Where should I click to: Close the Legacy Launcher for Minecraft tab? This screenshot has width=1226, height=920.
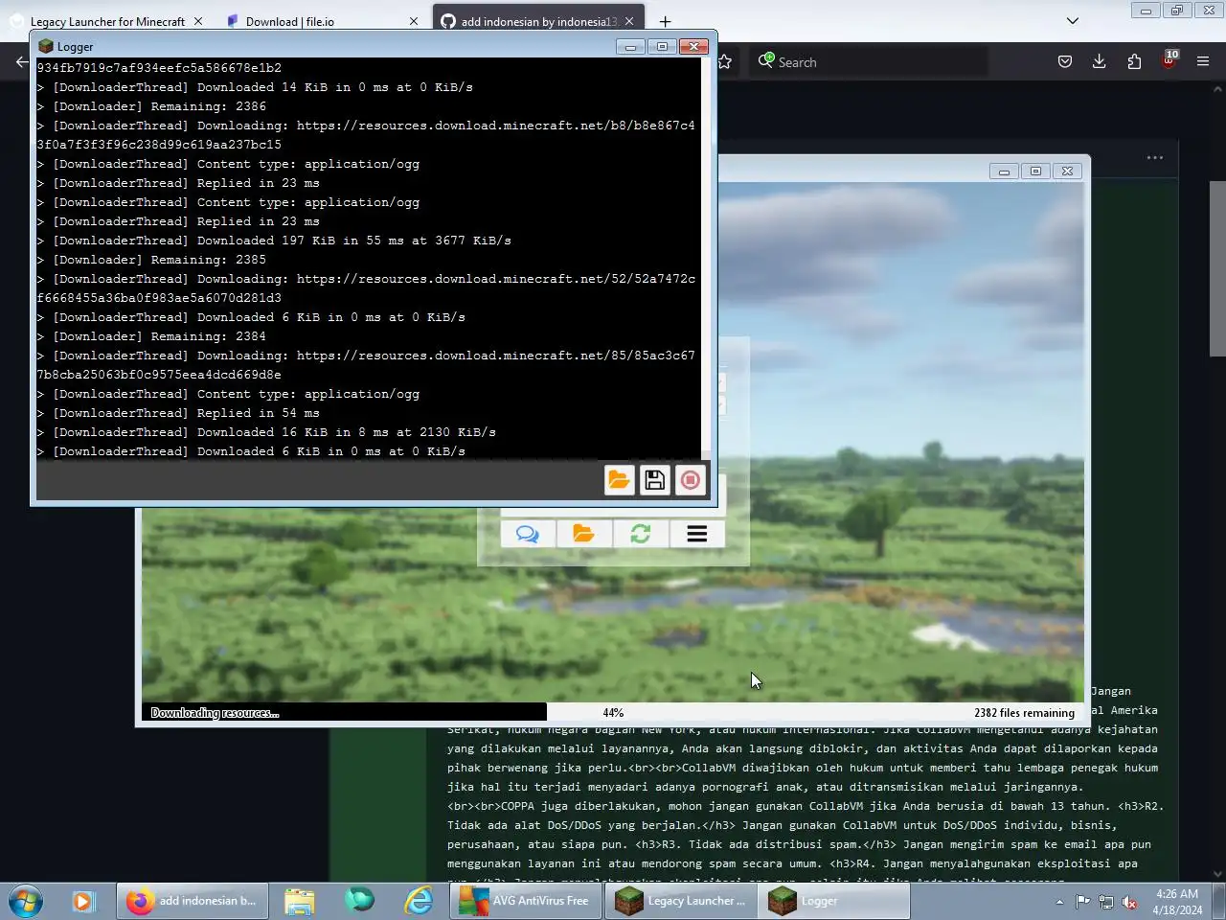pos(198,21)
